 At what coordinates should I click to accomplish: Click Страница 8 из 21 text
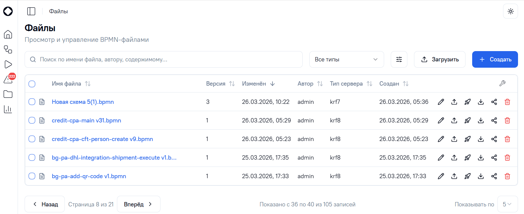(91, 204)
